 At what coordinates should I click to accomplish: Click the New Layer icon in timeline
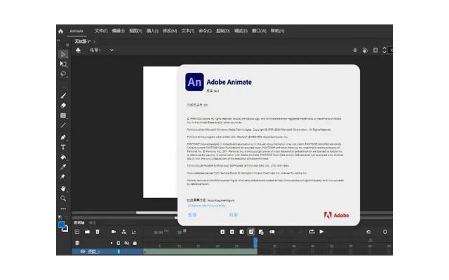77,232
